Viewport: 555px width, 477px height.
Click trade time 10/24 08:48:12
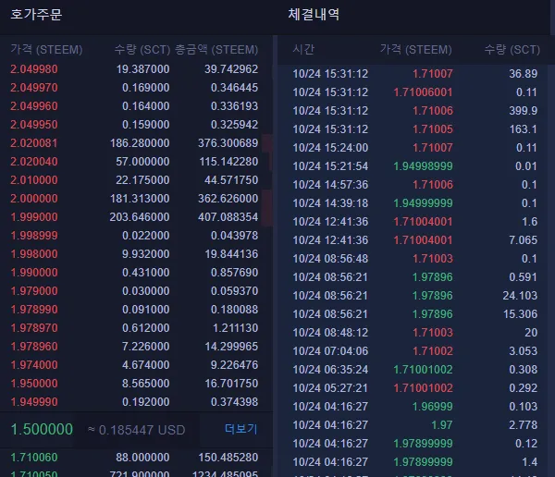(x=330, y=332)
